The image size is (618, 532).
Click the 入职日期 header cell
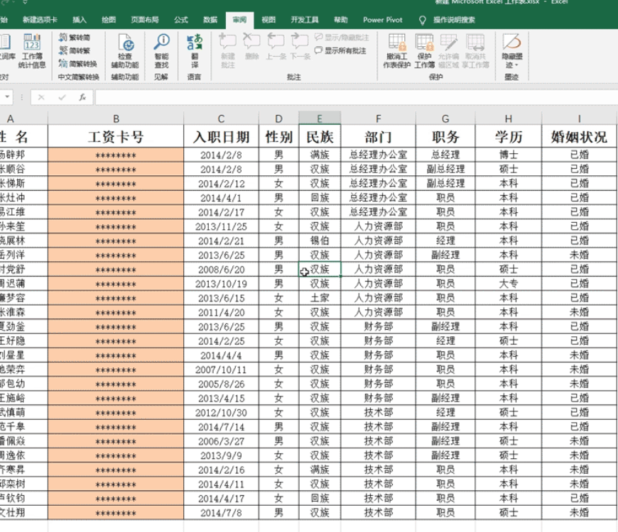coord(221,136)
